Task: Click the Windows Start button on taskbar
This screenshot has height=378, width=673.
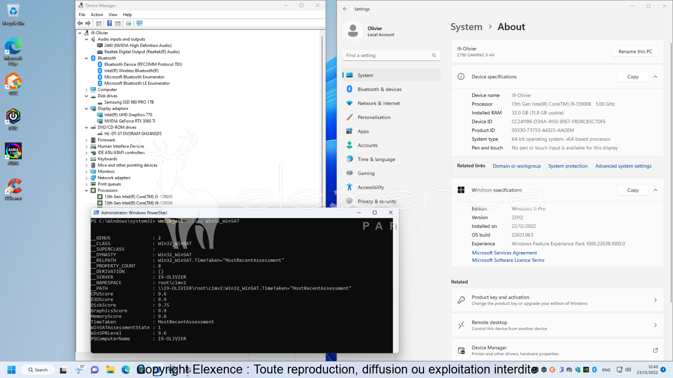Action: click(x=12, y=370)
